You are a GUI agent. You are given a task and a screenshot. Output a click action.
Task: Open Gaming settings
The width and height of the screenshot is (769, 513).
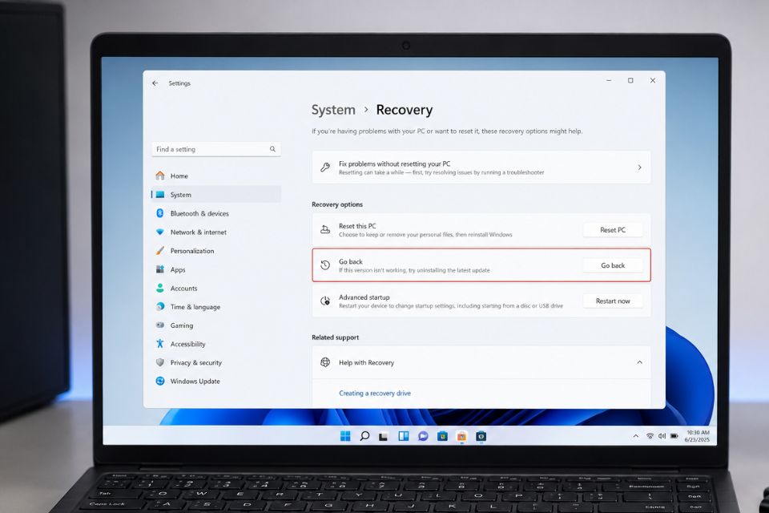pyautogui.click(x=216, y=325)
